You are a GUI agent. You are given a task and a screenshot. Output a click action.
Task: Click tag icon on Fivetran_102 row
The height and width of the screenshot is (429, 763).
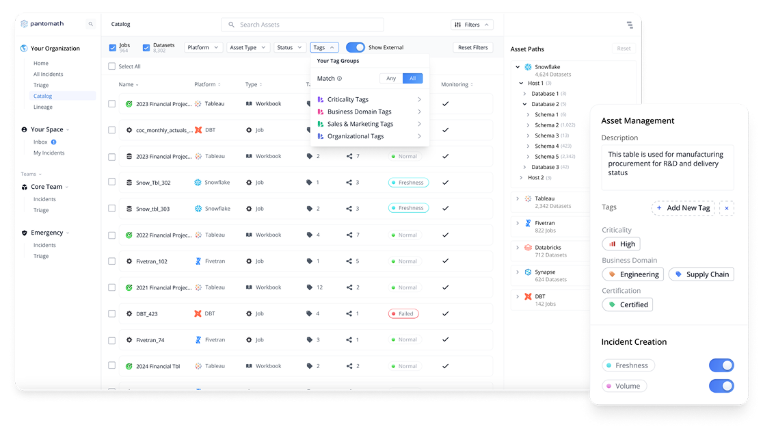[309, 261]
